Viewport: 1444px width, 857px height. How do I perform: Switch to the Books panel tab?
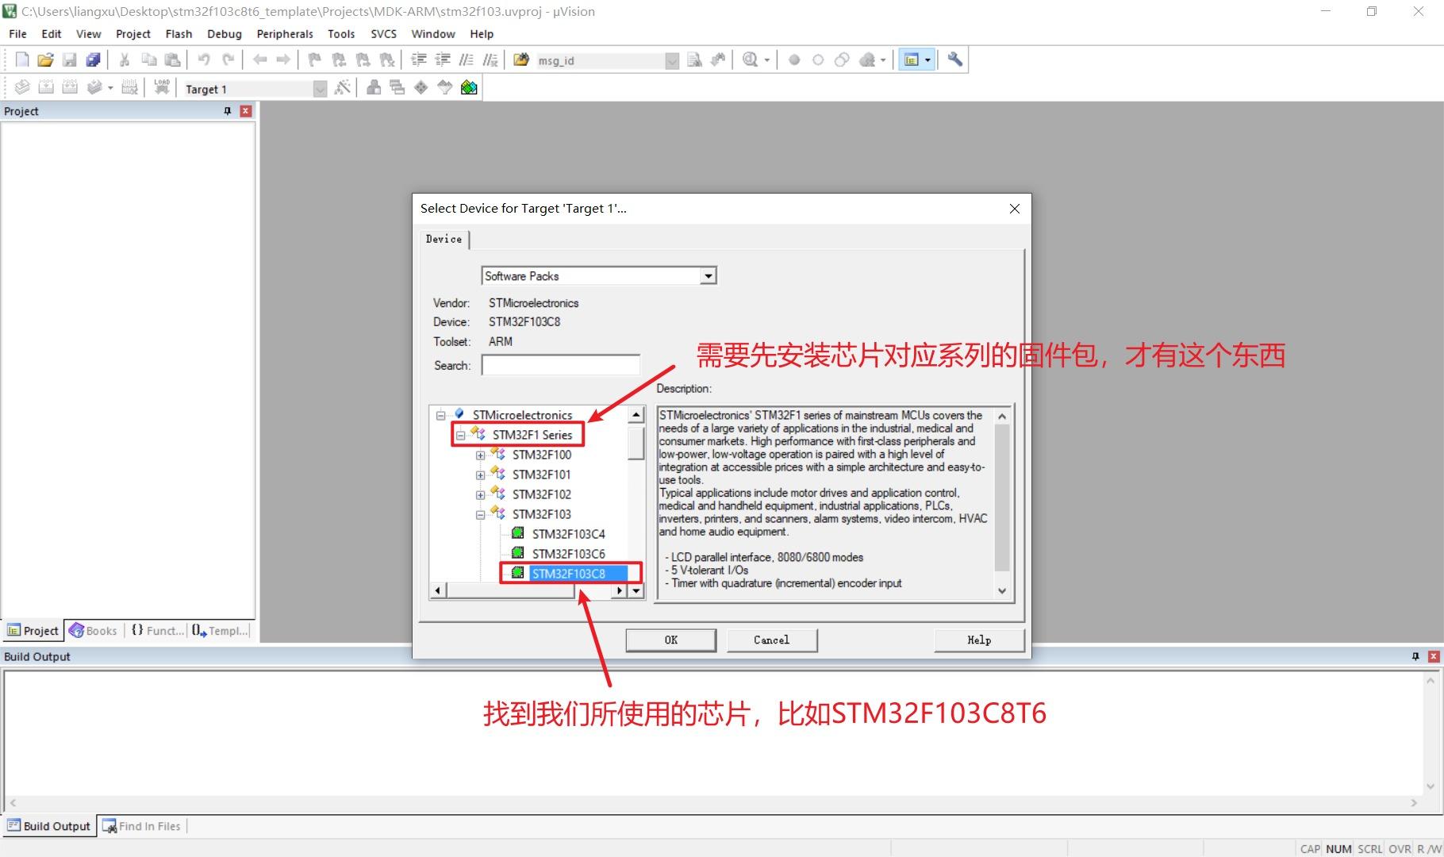[93, 630]
